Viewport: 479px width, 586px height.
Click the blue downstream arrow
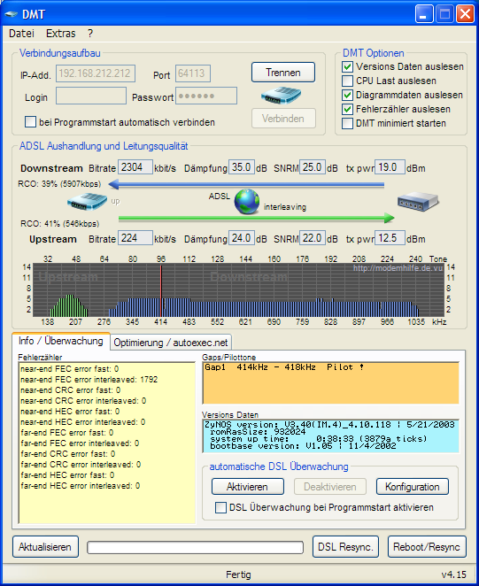[x=247, y=184]
